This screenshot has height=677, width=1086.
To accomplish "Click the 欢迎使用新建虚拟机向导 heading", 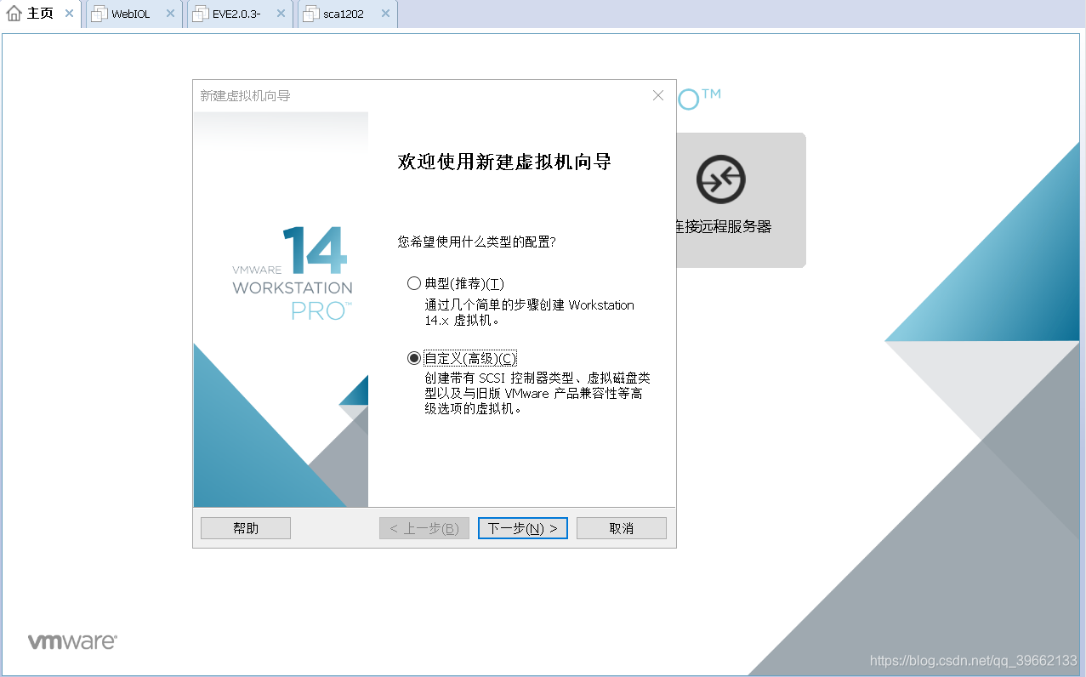I will pos(504,162).
